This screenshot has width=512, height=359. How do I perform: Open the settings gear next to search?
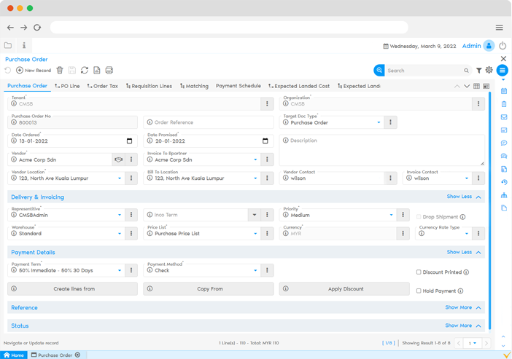tap(488, 71)
